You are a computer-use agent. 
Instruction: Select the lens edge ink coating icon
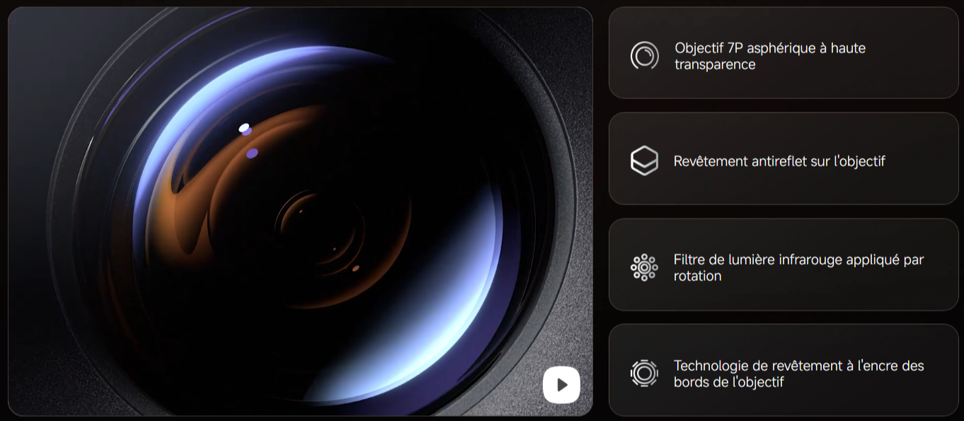[644, 373]
